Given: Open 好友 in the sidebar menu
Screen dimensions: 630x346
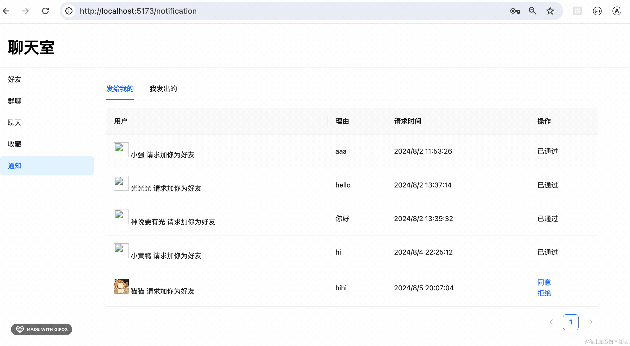Looking at the screenshot, I should pyautogui.click(x=15, y=79).
